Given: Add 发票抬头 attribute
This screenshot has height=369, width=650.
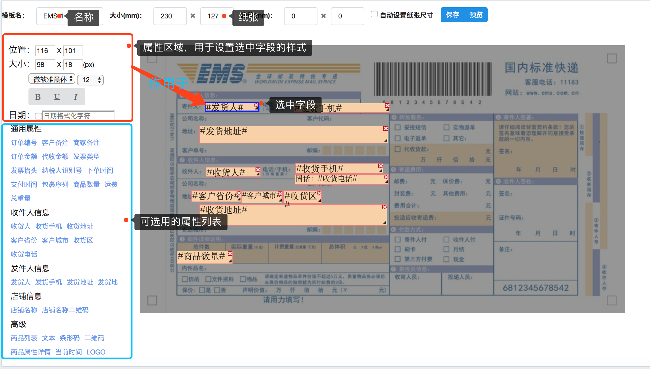Looking at the screenshot, I should point(24,171).
